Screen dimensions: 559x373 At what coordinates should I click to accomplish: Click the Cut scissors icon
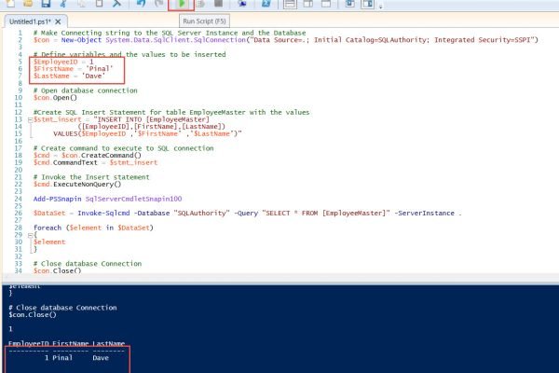point(63,3)
